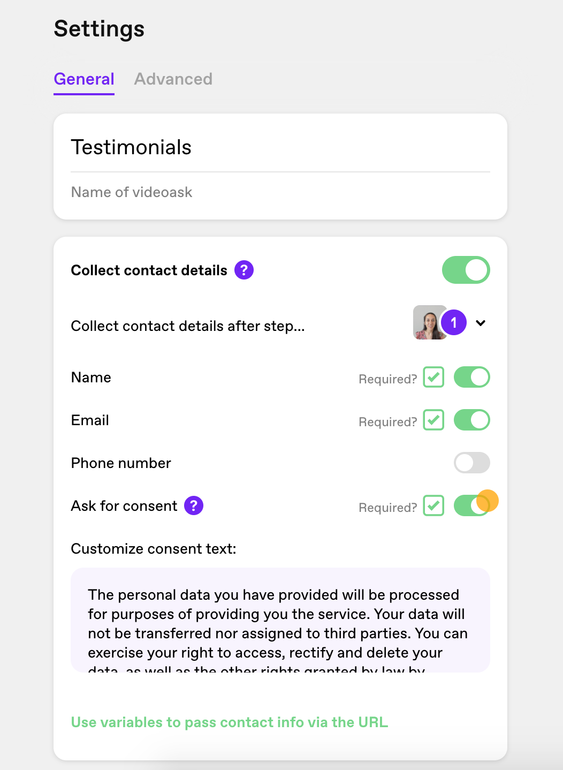Click inside the consent text box
Viewport: 563px width, 770px height.
[x=280, y=620]
